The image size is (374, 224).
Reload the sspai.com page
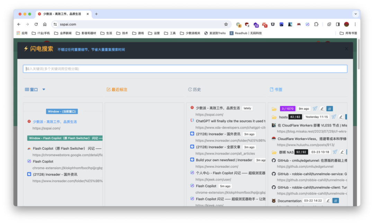click(x=36, y=24)
